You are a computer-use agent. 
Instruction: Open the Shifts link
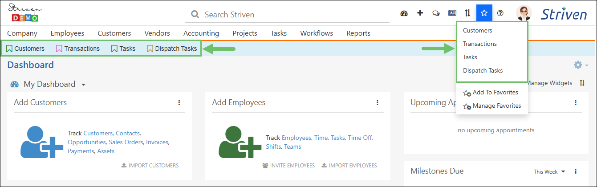(x=273, y=146)
